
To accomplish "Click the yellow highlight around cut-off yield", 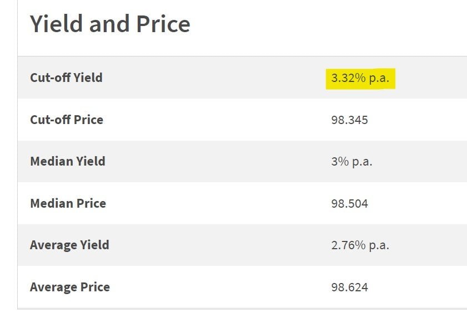I will click(360, 79).
